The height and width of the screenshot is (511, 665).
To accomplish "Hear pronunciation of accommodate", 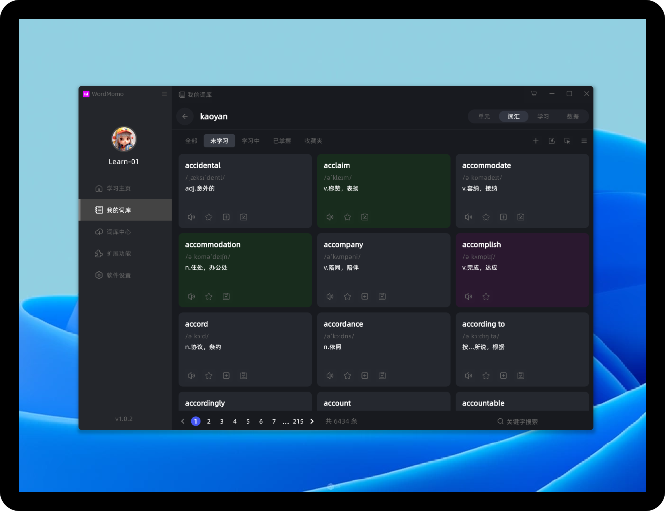I will [468, 217].
